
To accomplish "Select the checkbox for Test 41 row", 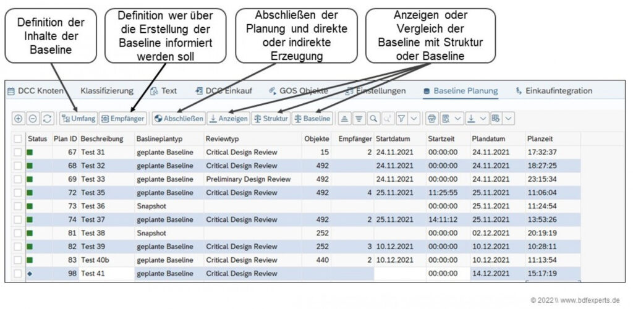I will 18,274.
